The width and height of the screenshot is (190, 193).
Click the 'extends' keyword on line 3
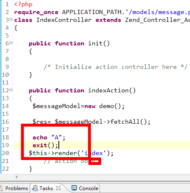108,20
